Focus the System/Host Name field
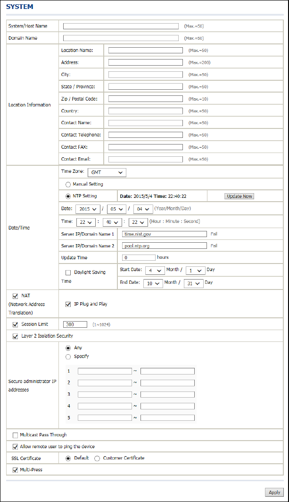The image size is (289, 502). (x=121, y=26)
